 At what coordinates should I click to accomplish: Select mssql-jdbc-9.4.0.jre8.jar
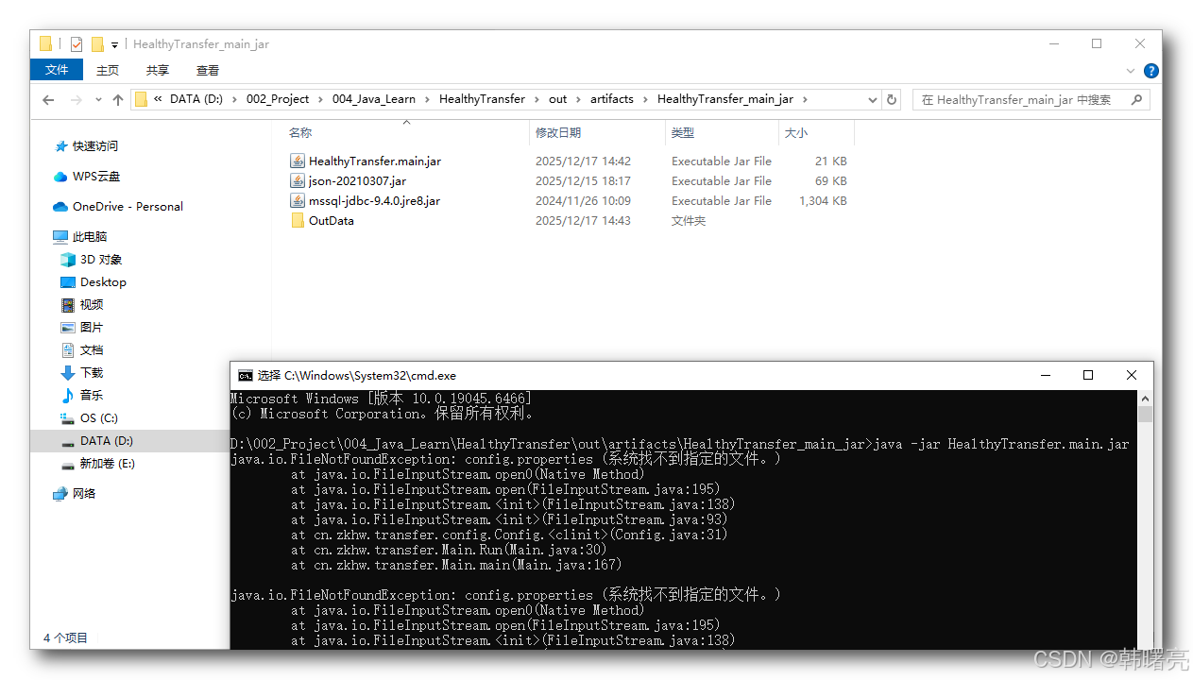click(x=372, y=200)
